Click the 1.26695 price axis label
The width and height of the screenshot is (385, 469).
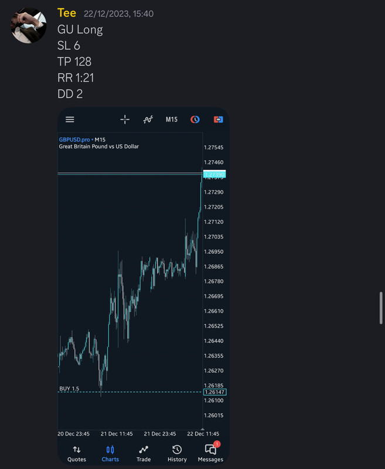point(213,297)
